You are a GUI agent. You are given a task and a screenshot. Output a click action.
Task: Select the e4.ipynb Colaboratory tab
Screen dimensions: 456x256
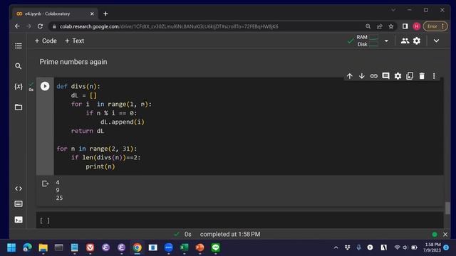pyautogui.click(x=54, y=14)
